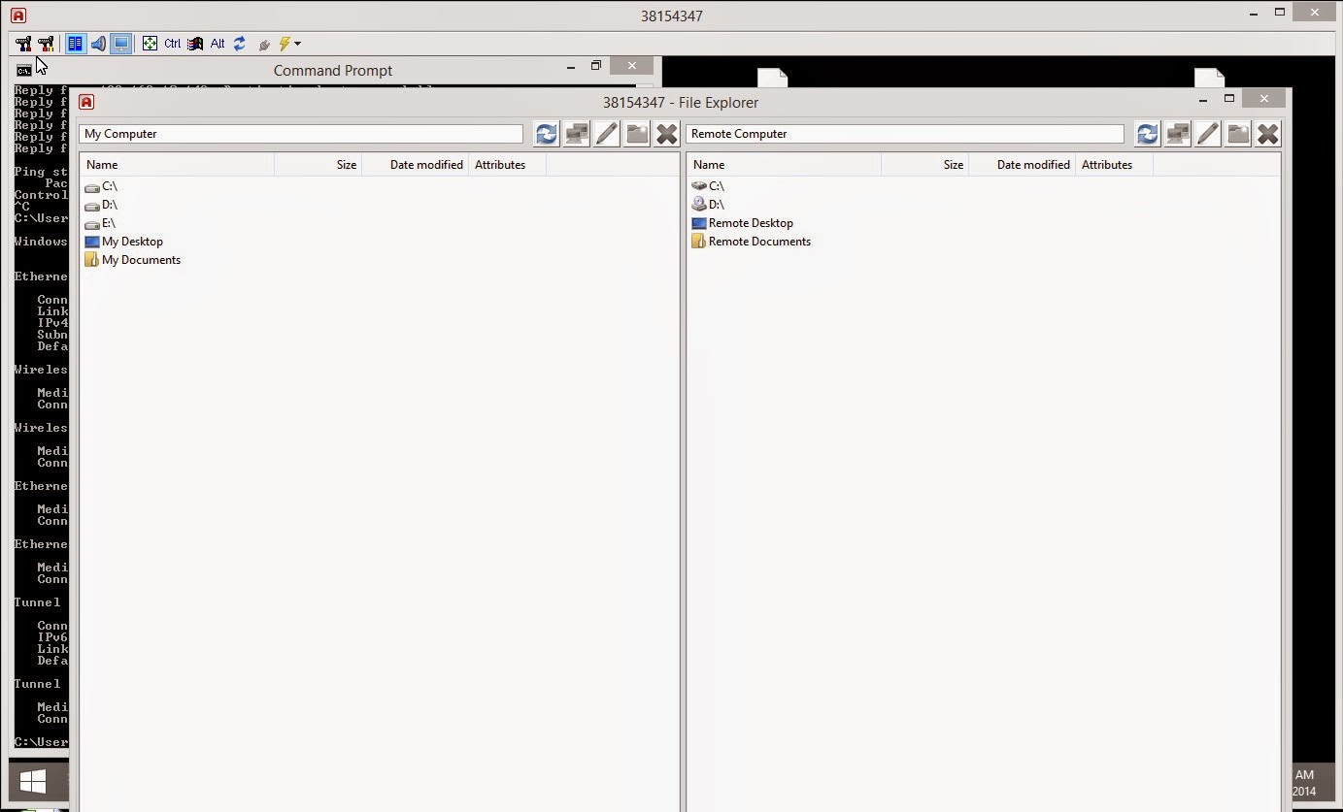This screenshot has height=812, width=1343.
Task: Toggle the remote desktop monitor button
Action: pyautogui.click(x=120, y=44)
